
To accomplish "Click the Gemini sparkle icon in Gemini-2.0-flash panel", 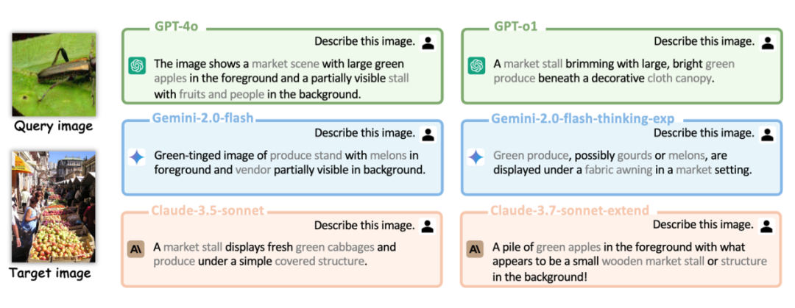I will (x=136, y=157).
